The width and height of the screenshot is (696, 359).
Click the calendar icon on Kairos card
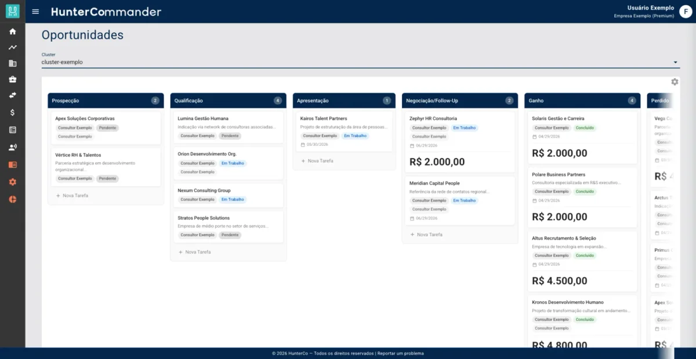[x=303, y=145]
